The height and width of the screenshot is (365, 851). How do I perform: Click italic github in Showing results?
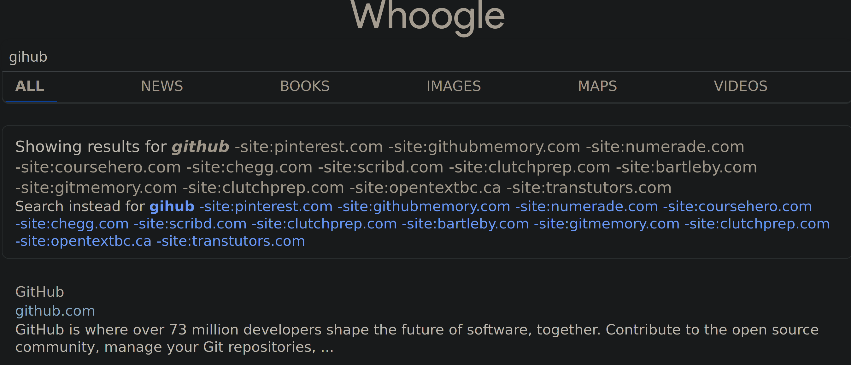click(x=200, y=147)
